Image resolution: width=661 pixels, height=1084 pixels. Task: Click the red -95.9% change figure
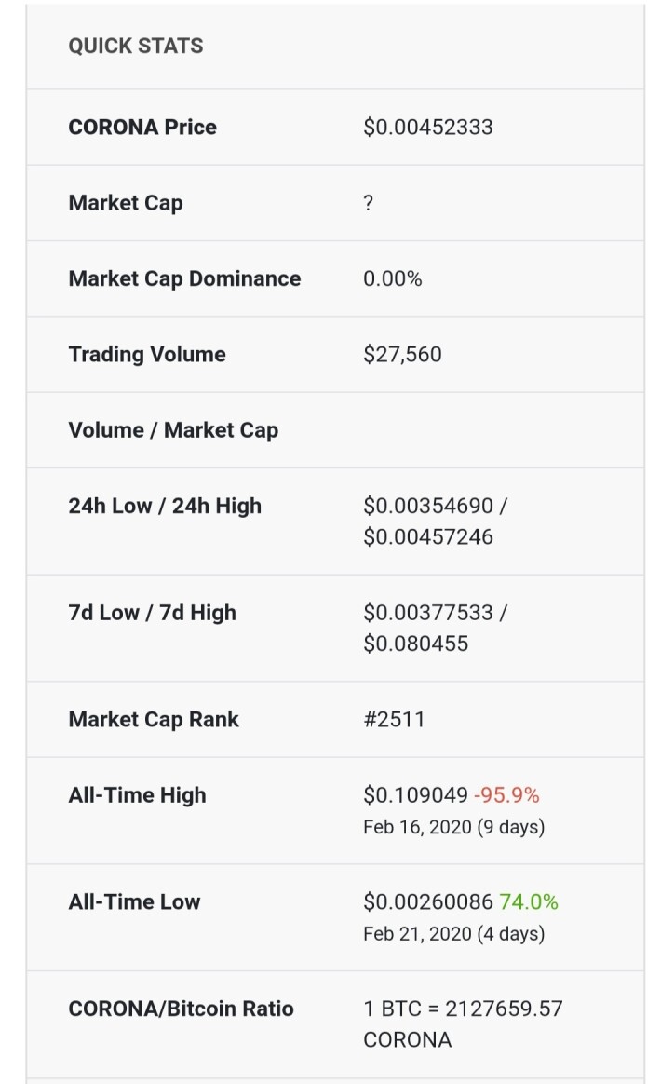coord(506,795)
